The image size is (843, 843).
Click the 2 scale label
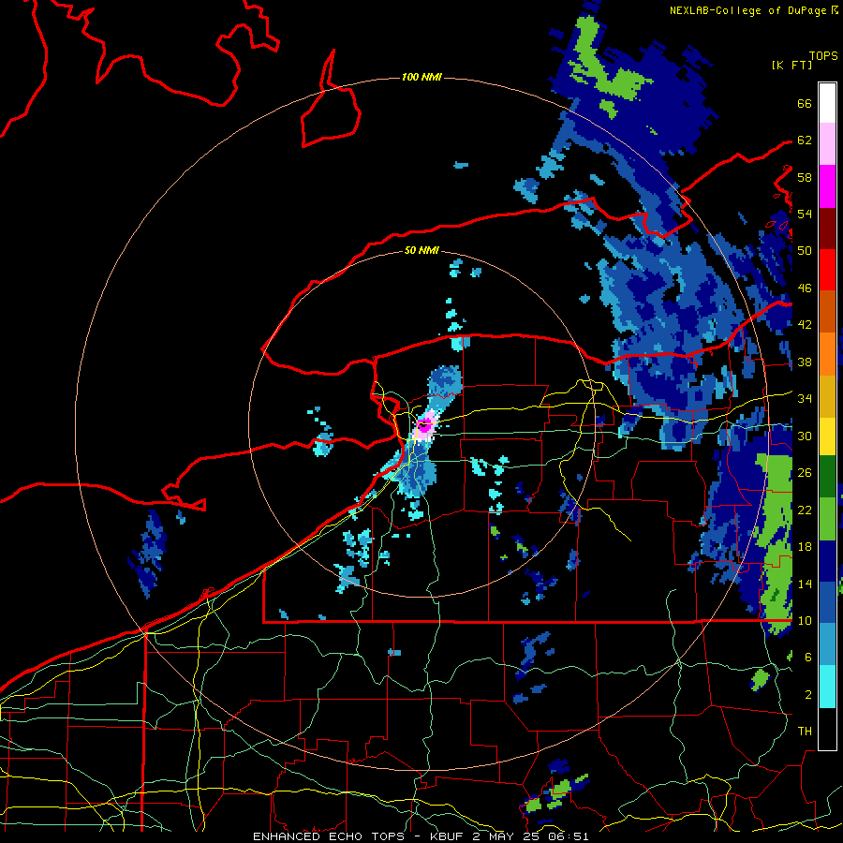[x=808, y=695]
